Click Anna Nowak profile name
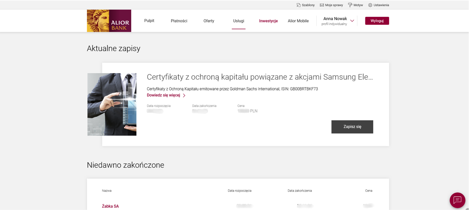The height and width of the screenshot is (210, 469). pos(335,19)
